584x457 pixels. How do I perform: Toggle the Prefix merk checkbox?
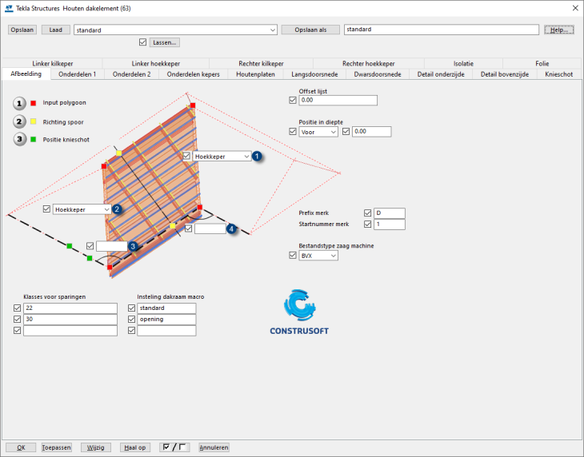(368, 213)
